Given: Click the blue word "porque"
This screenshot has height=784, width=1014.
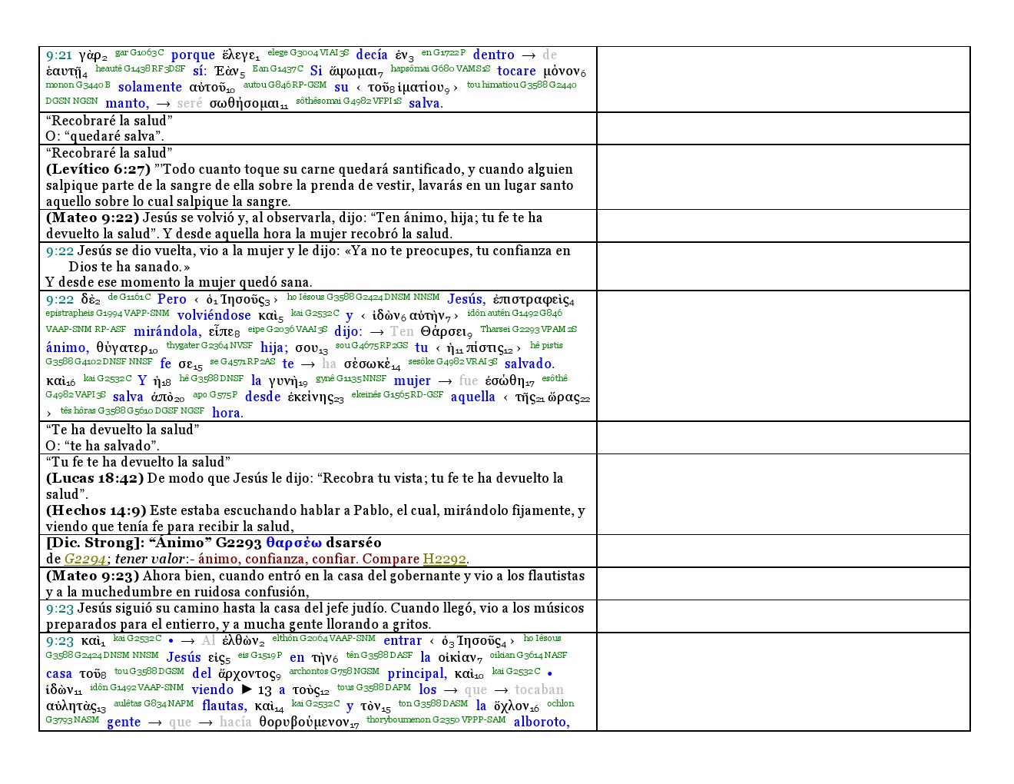Looking at the screenshot, I should tap(193, 55).
